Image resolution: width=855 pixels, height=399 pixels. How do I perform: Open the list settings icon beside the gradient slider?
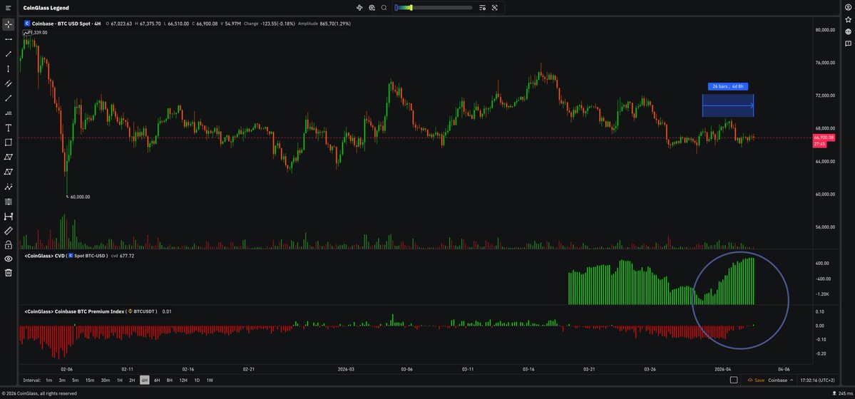click(482, 8)
